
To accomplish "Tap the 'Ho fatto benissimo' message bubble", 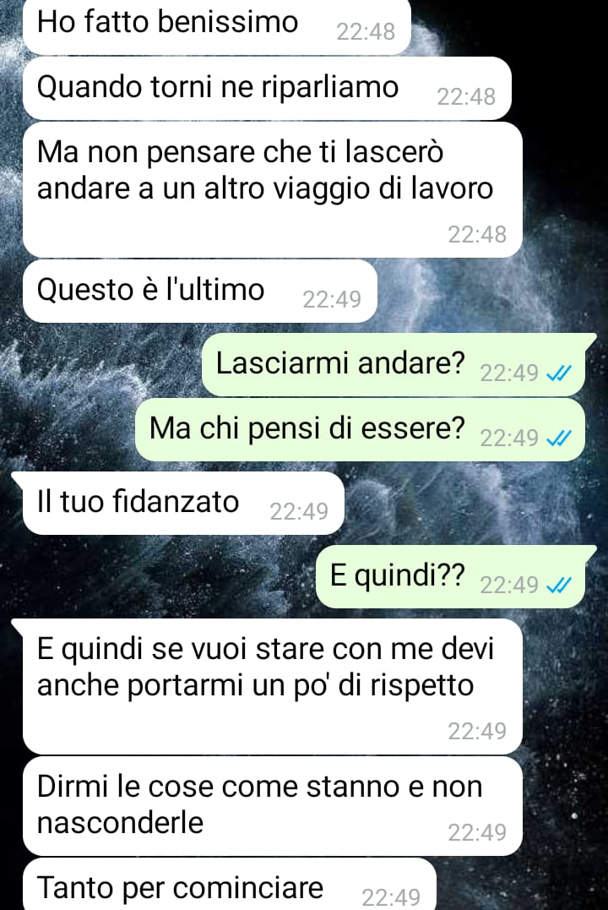I will (217, 26).
